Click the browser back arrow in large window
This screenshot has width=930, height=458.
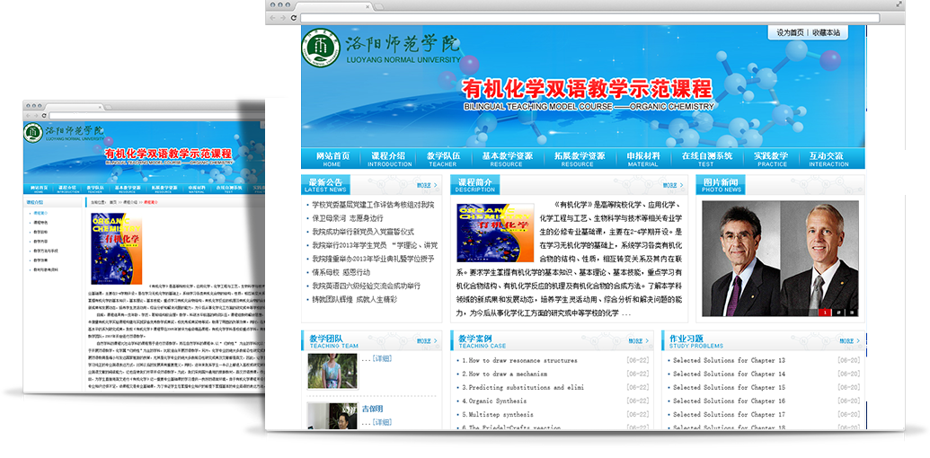pyautogui.click(x=273, y=18)
